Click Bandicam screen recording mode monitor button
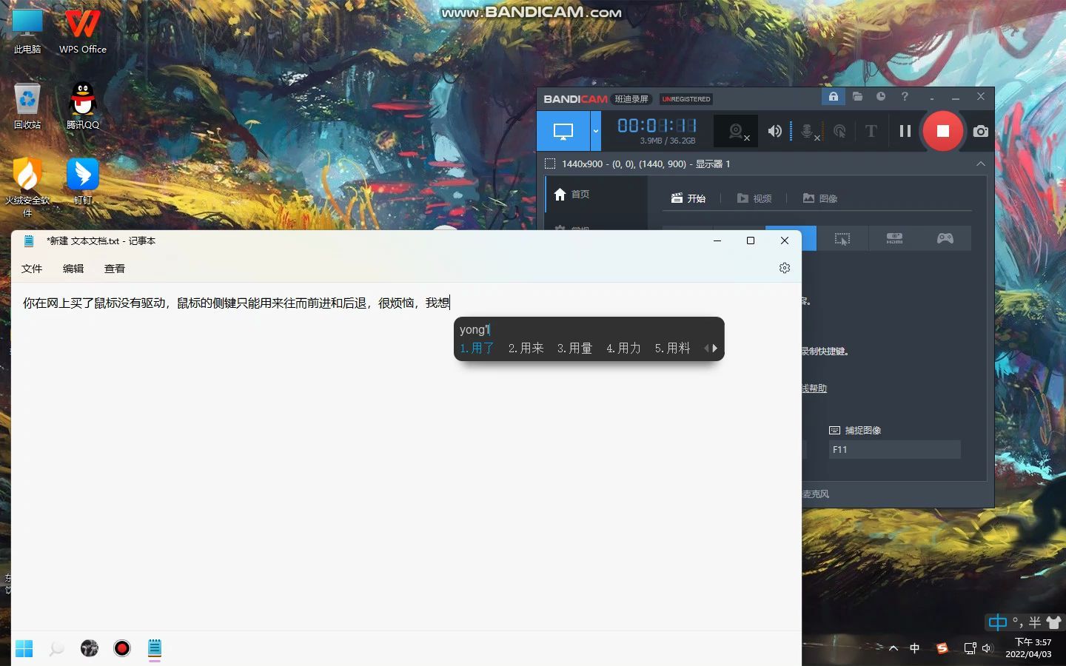Screen dimensions: 1066x666 tap(563, 131)
